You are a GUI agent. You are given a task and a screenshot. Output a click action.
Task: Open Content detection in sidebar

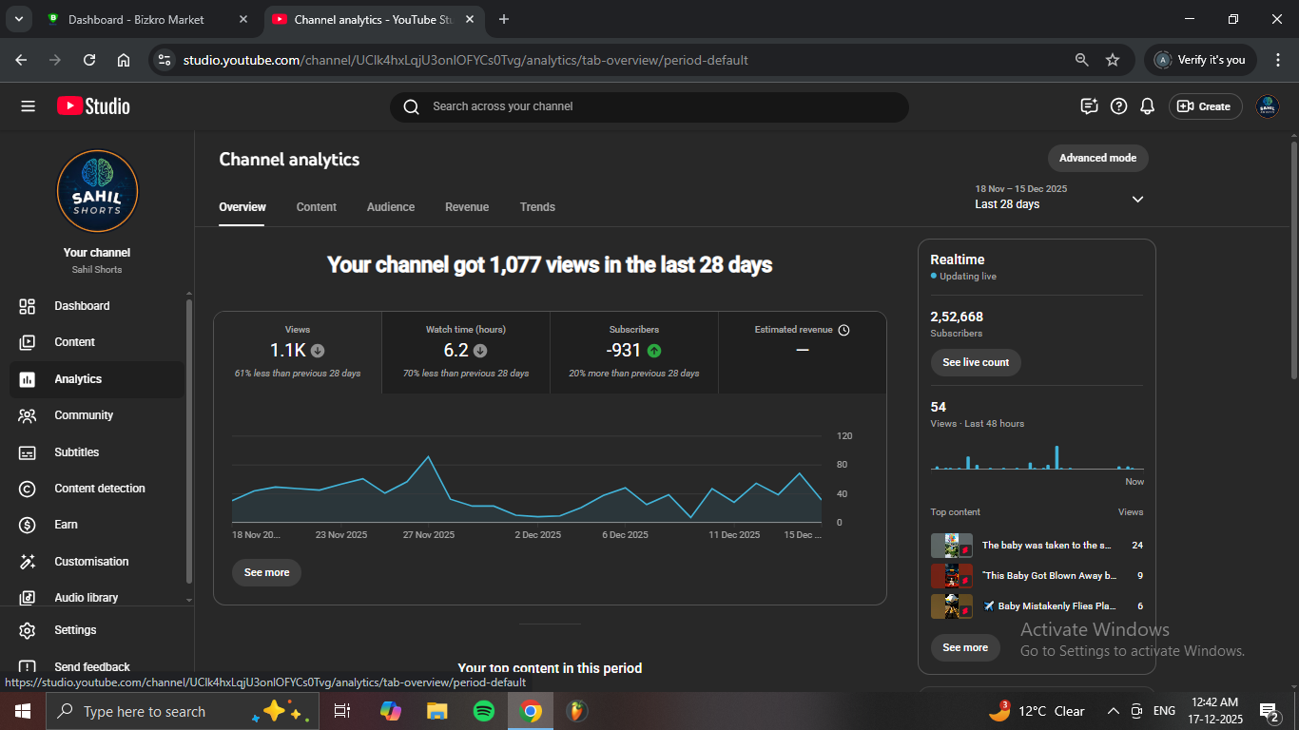point(99,489)
